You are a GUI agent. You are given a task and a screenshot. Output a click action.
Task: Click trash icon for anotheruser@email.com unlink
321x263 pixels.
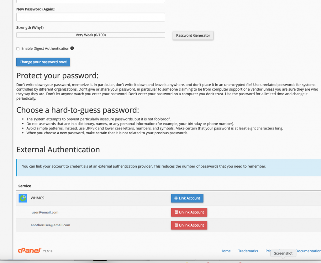(x=176, y=225)
